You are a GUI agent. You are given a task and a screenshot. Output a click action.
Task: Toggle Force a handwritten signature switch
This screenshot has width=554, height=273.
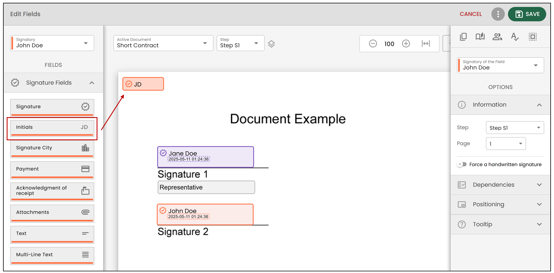[462, 164]
